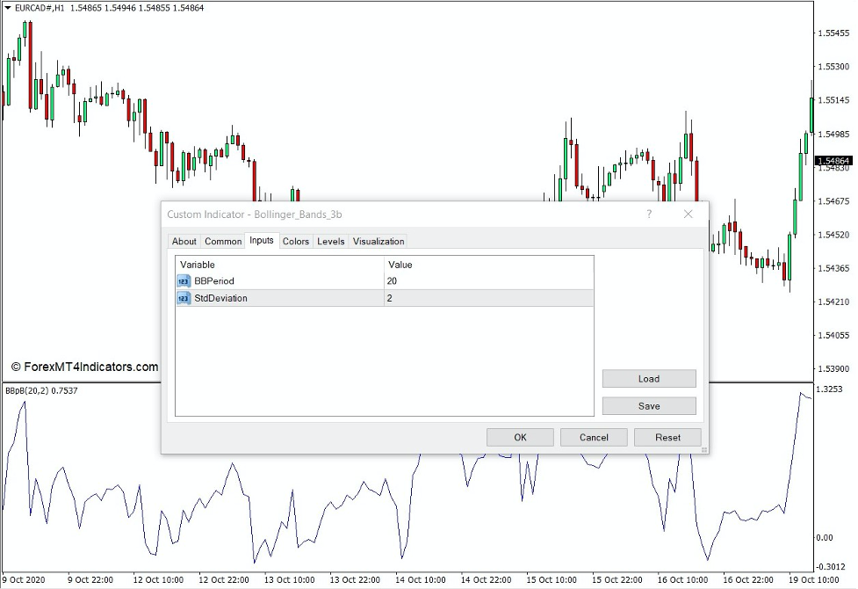This screenshot has width=858, height=589.
Task: Switch to the Colors tab
Action: pos(296,241)
